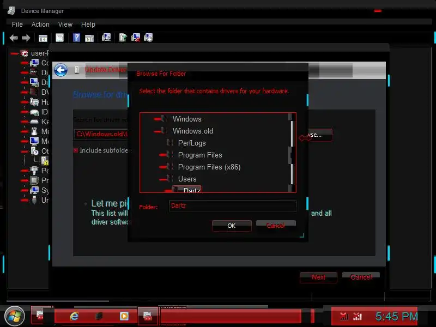Select the Dartz folder in the tree
The image size is (436, 327).
click(x=192, y=190)
